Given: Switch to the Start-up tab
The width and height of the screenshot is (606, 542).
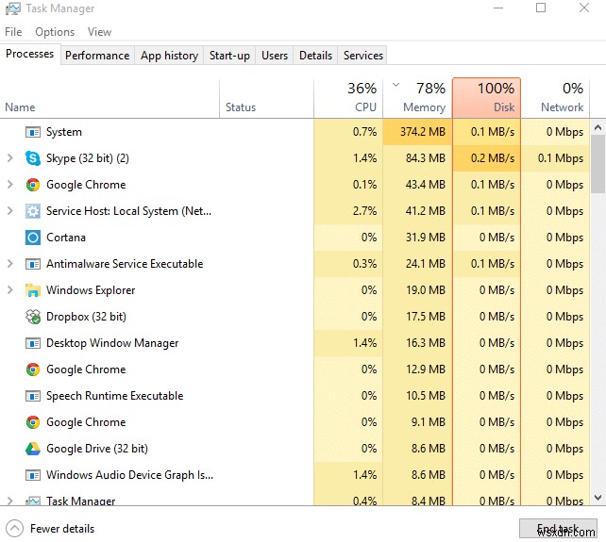Looking at the screenshot, I should point(229,56).
